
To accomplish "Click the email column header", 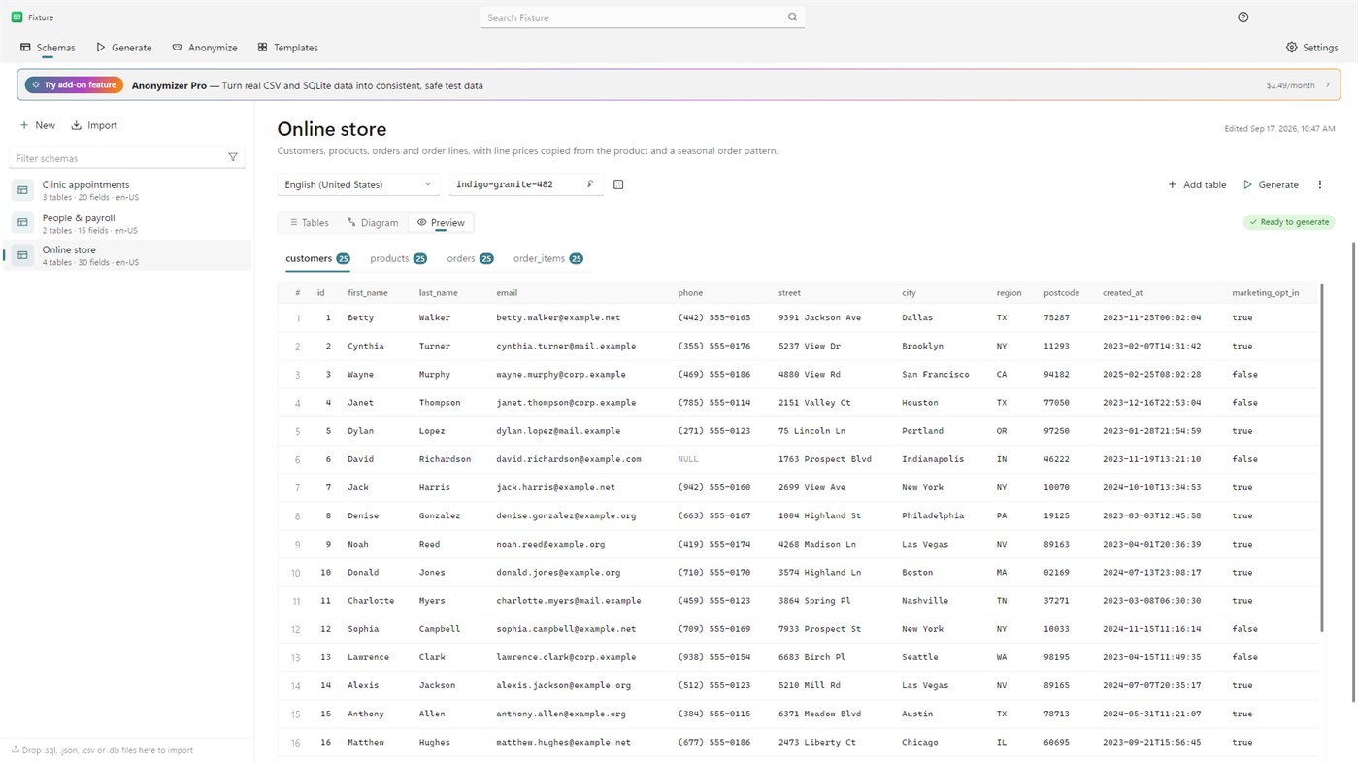I will 507,292.
